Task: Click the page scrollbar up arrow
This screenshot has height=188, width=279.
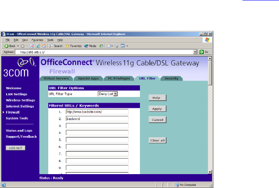Action: pos(210,58)
